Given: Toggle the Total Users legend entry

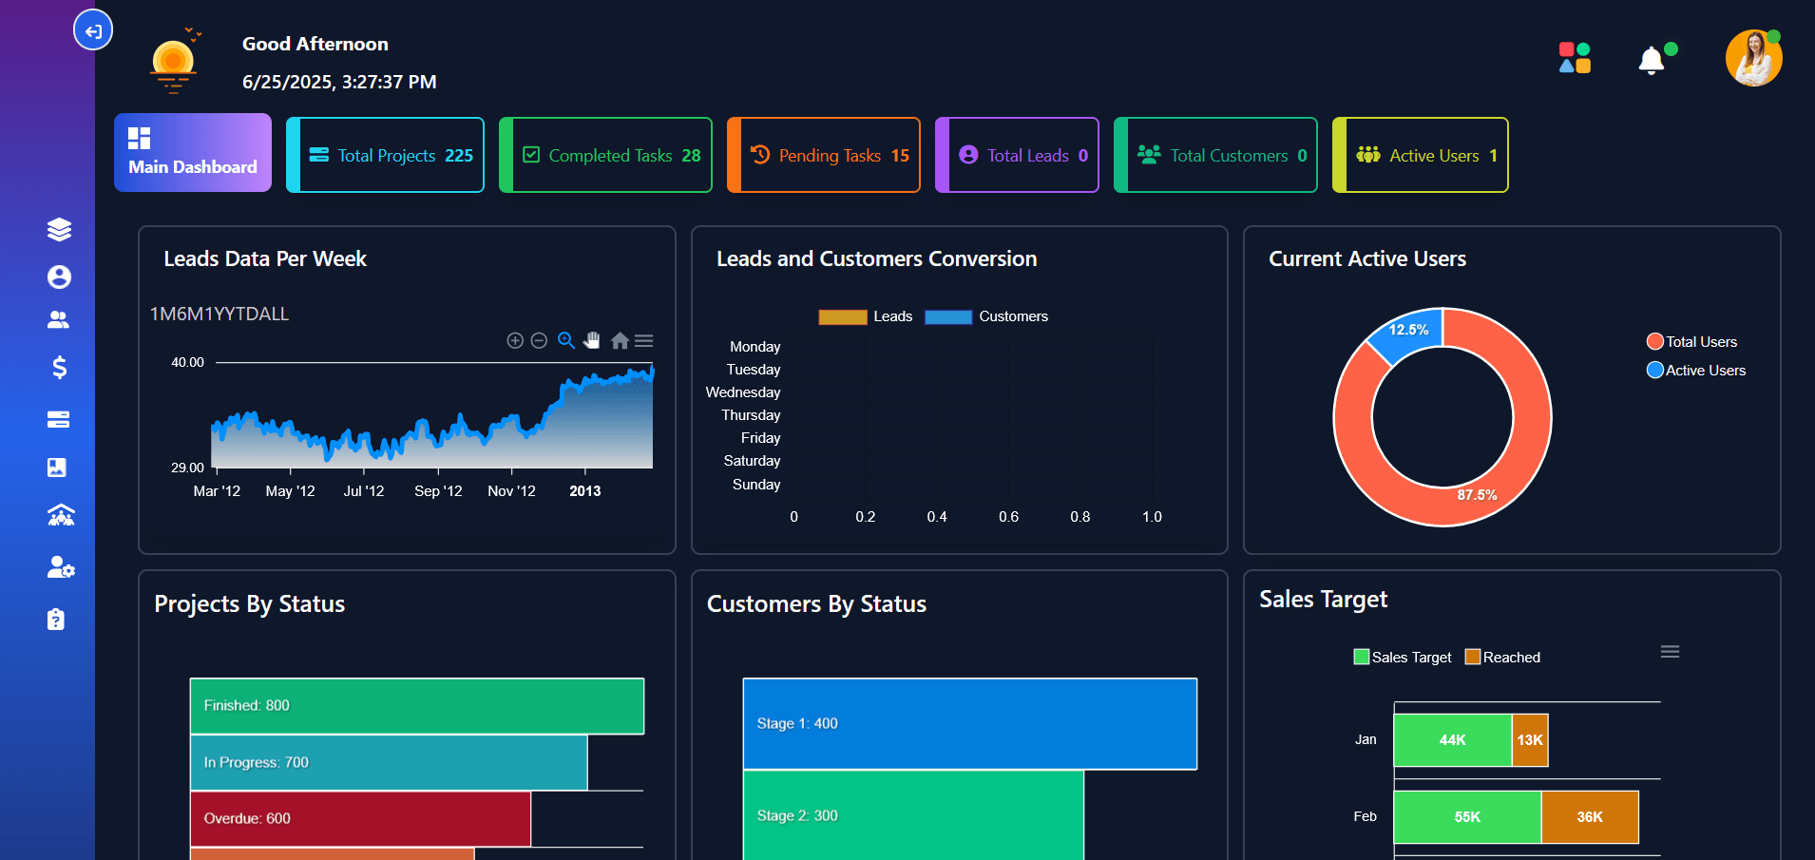Looking at the screenshot, I should click(x=1692, y=341).
